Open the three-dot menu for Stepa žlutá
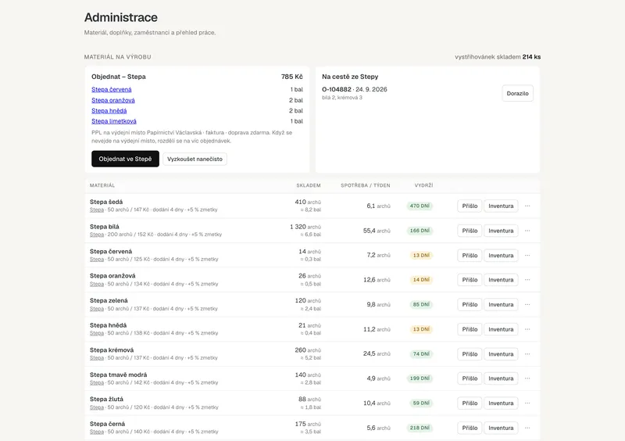The height and width of the screenshot is (441, 625). click(527, 403)
